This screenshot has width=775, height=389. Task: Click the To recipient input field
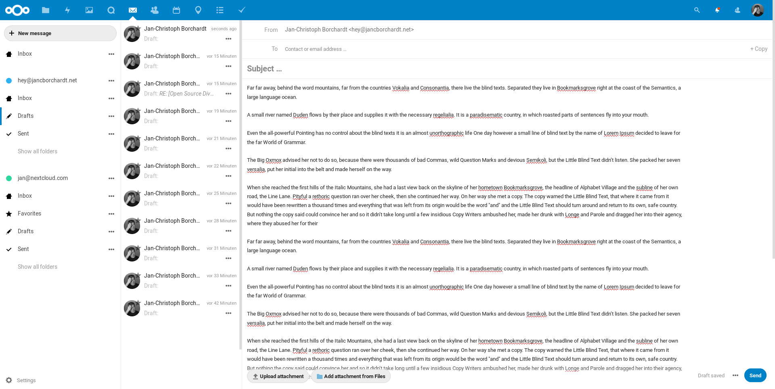point(515,49)
